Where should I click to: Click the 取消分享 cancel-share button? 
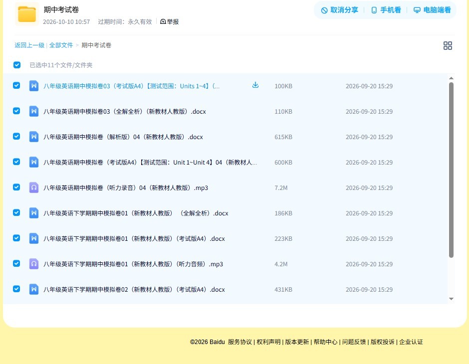click(x=339, y=10)
